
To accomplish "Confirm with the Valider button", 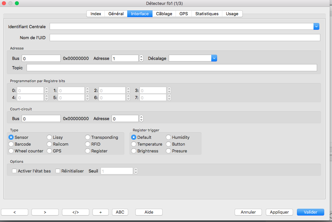I will pos(310,212).
